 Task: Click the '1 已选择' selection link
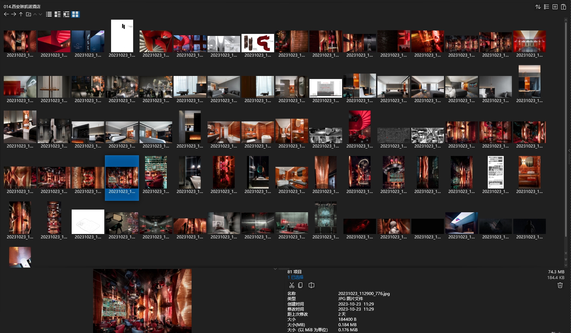(295, 277)
